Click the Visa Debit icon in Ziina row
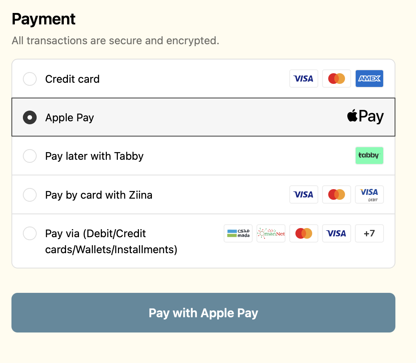This screenshot has height=363, width=416. 369,194
